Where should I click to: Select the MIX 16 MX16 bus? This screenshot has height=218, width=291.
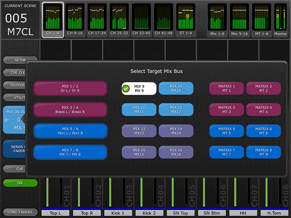176,152
